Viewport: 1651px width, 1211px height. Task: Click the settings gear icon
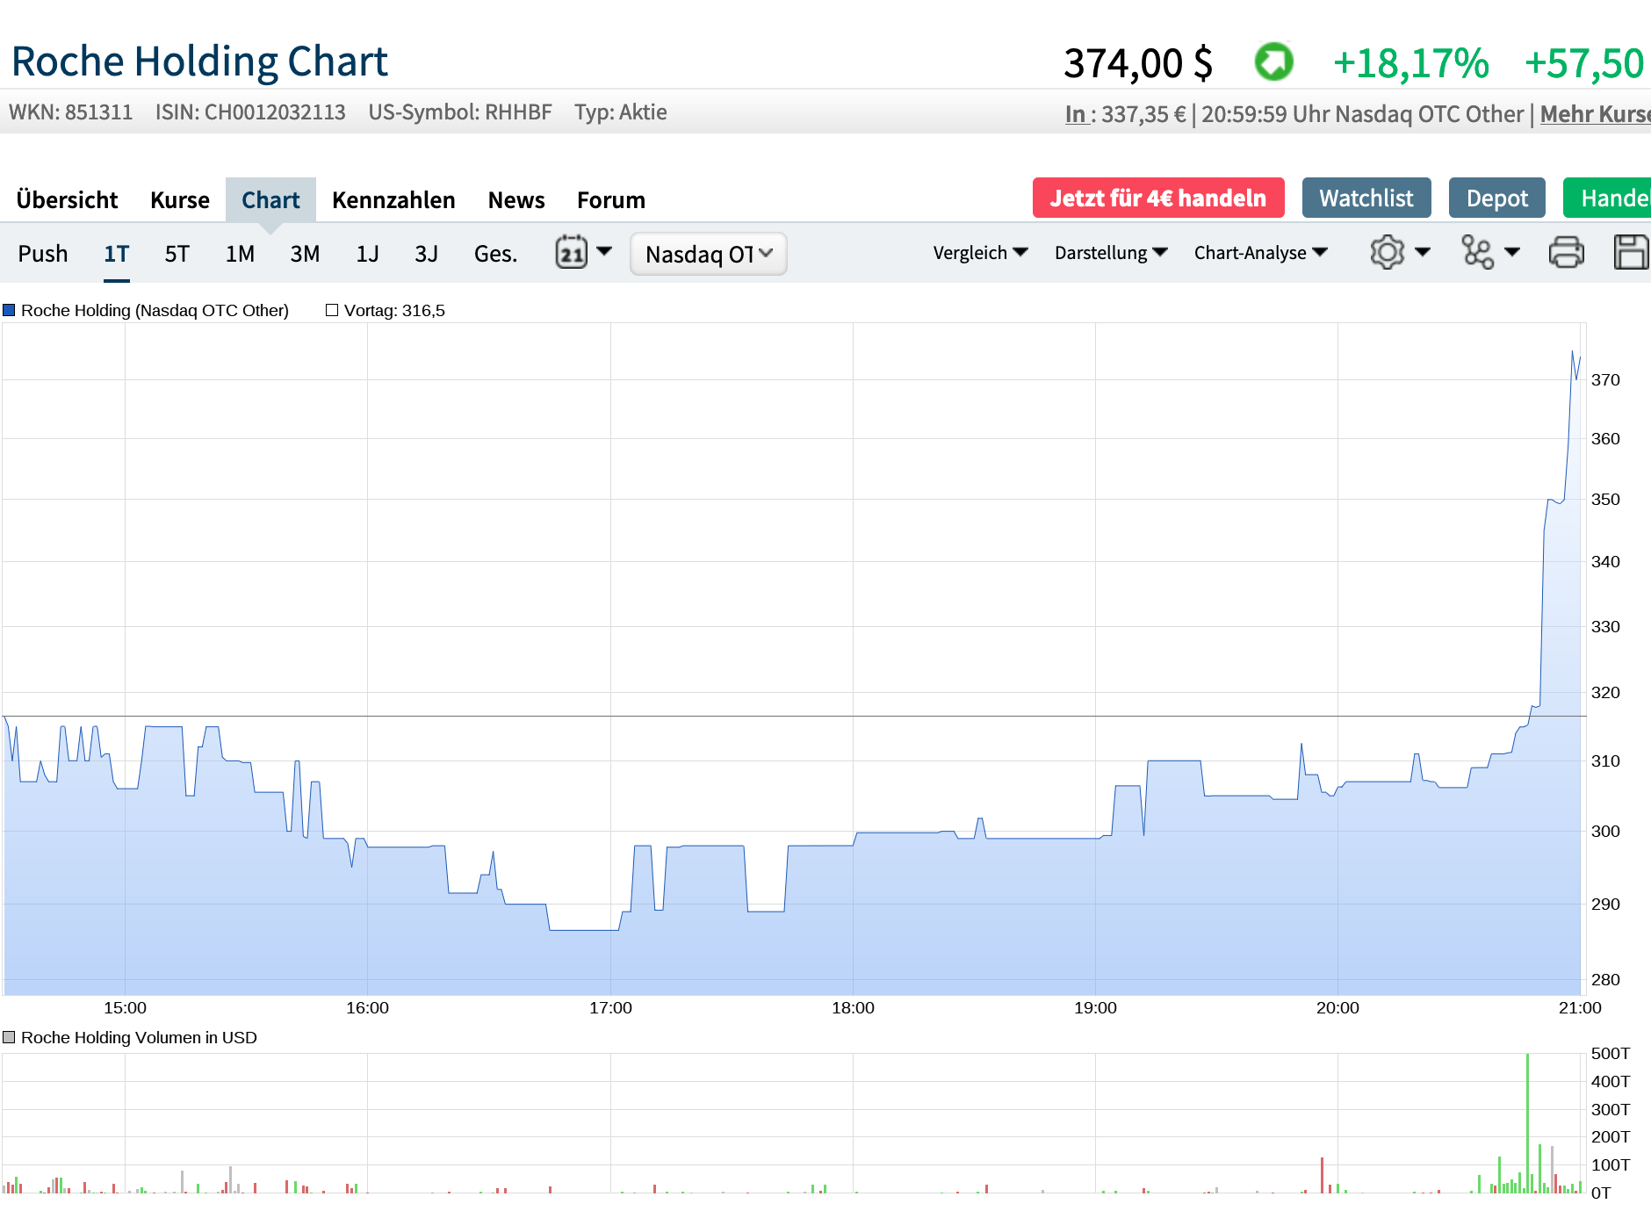pyautogui.click(x=1387, y=253)
